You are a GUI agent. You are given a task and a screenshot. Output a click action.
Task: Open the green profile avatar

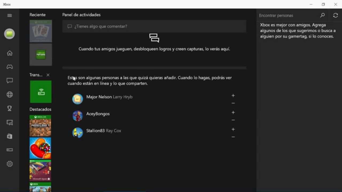coord(9,34)
